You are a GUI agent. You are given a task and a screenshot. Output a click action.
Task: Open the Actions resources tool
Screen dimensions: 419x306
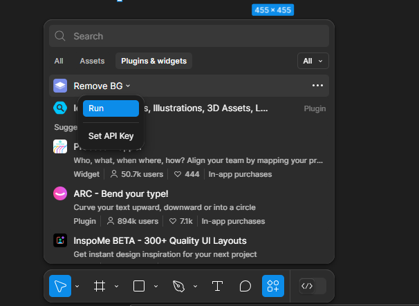point(273,286)
